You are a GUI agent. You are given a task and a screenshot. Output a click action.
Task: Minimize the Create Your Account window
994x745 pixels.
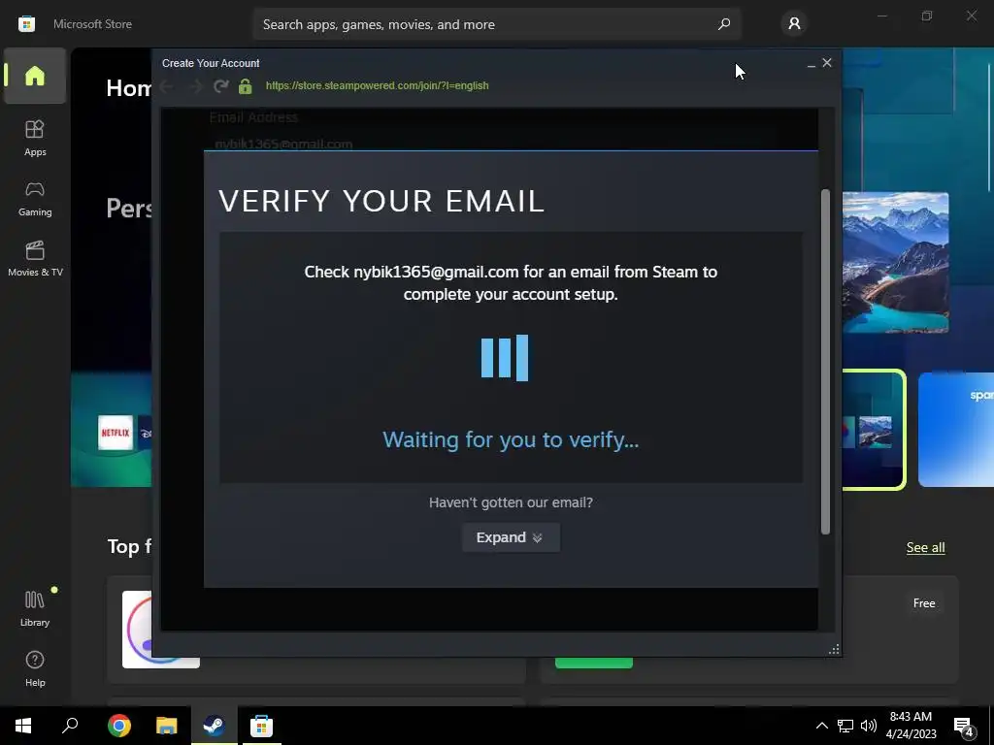811,63
